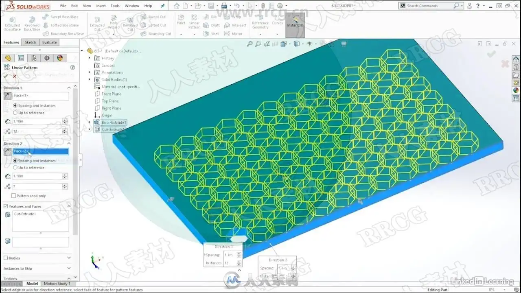Select Direction 1 Up to reference radio
The image size is (521, 293).
point(15,113)
